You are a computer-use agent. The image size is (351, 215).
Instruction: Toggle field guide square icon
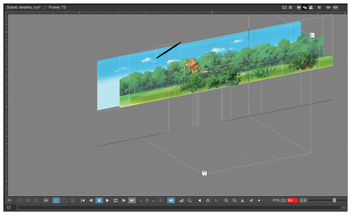290,8
